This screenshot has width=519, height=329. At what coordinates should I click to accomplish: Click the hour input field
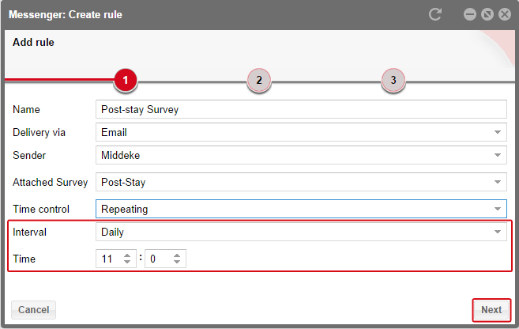click(108, 259)
